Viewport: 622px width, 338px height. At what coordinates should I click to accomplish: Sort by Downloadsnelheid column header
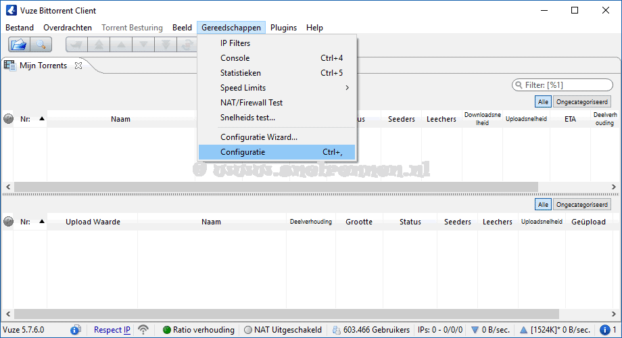point(482,119)
